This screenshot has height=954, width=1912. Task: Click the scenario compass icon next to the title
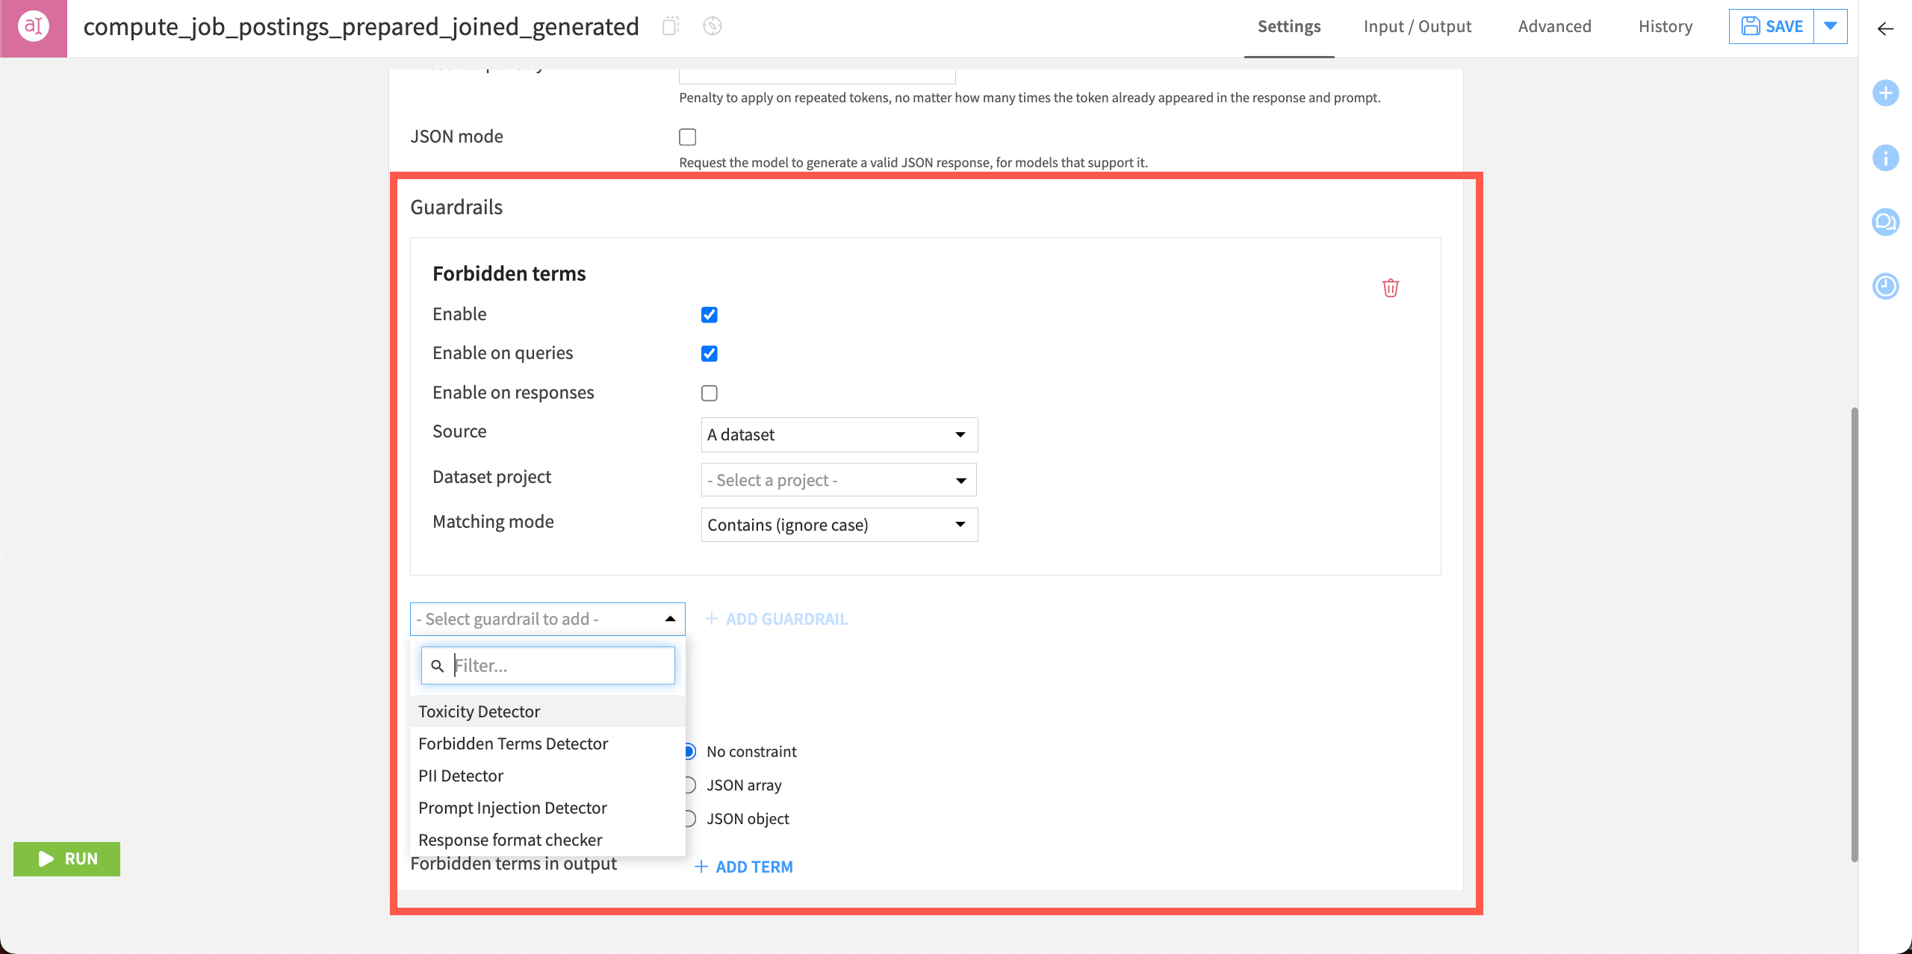(711, 25)
